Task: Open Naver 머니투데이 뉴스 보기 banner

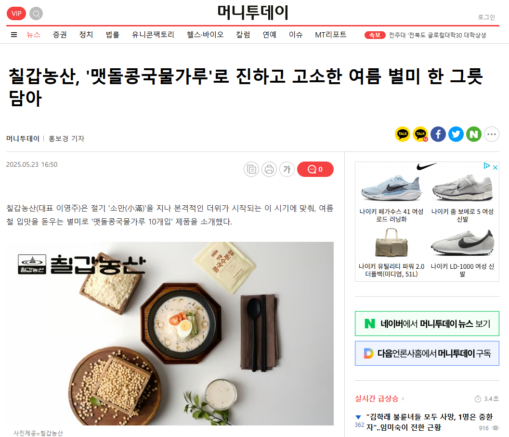Action: pos(427,324)
